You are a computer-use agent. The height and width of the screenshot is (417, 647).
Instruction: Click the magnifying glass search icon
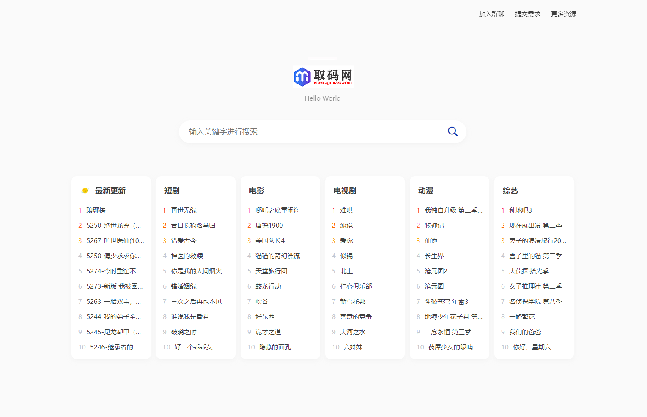pyautogui.click(x=452, y=131)
